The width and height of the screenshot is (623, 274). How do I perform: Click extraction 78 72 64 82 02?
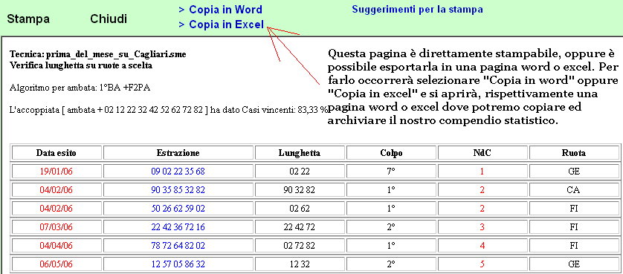tap(178, 246)
